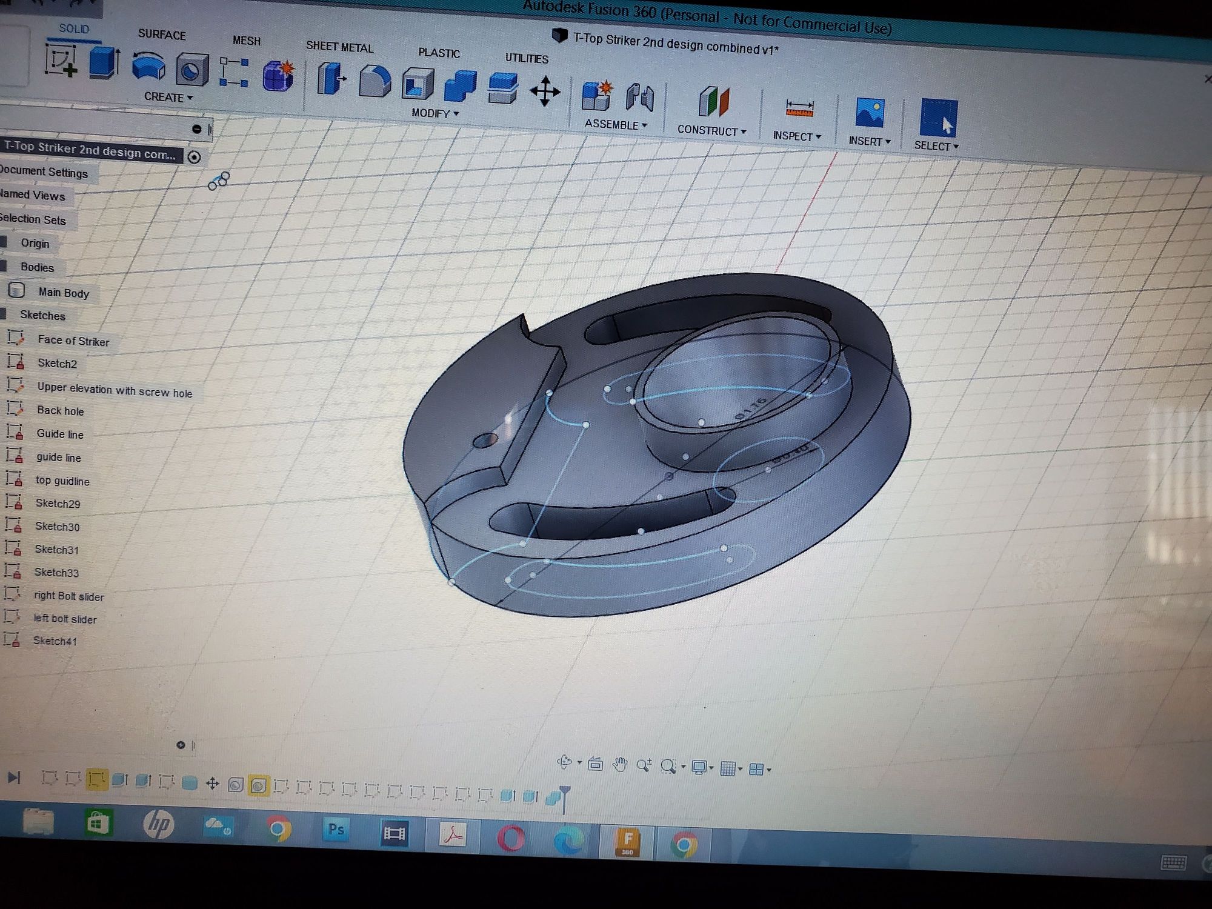Viewport: 1212px width, 909px height.
Task: Activate the root component radio button
Action: pos(194,158)
